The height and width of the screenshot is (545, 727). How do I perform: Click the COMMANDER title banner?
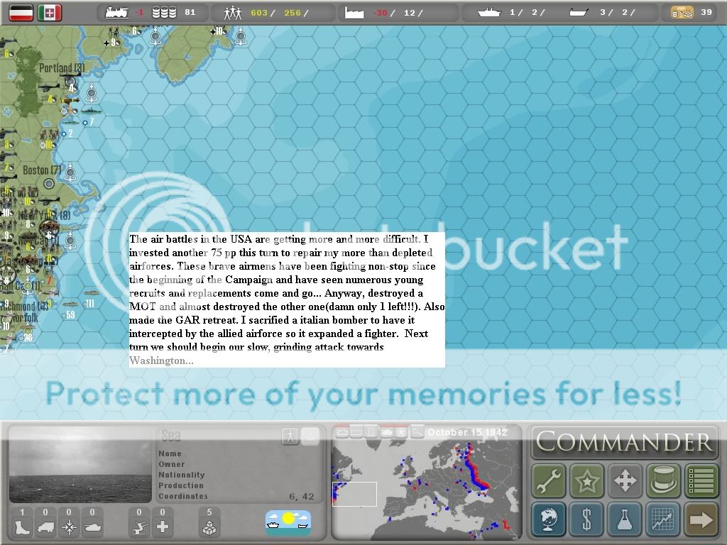[x=625, y=441]
